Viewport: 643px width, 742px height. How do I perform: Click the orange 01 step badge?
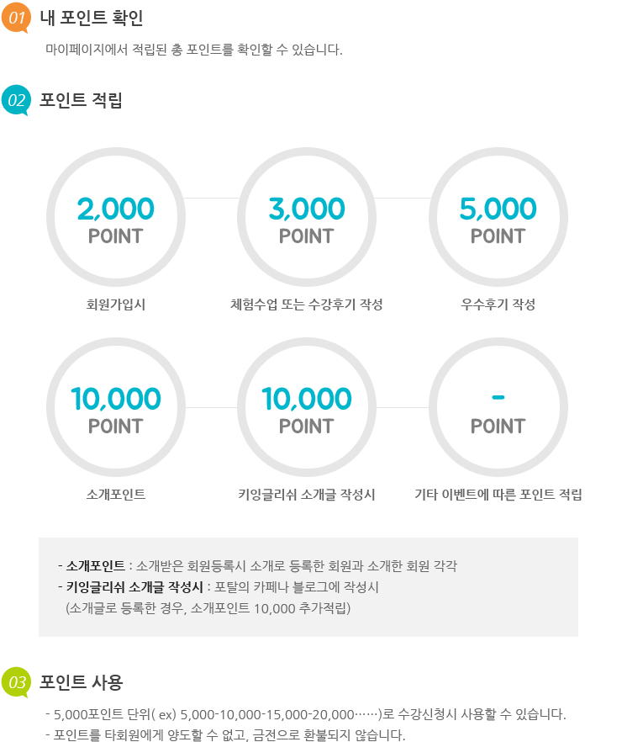point(17,17)
